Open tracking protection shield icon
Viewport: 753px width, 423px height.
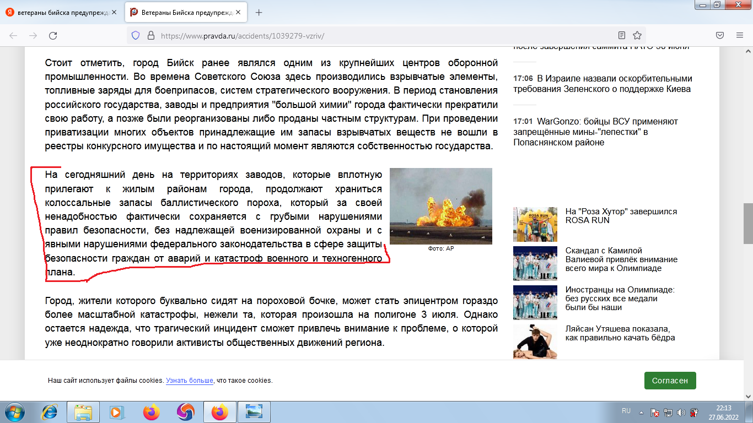coord(136,36)
